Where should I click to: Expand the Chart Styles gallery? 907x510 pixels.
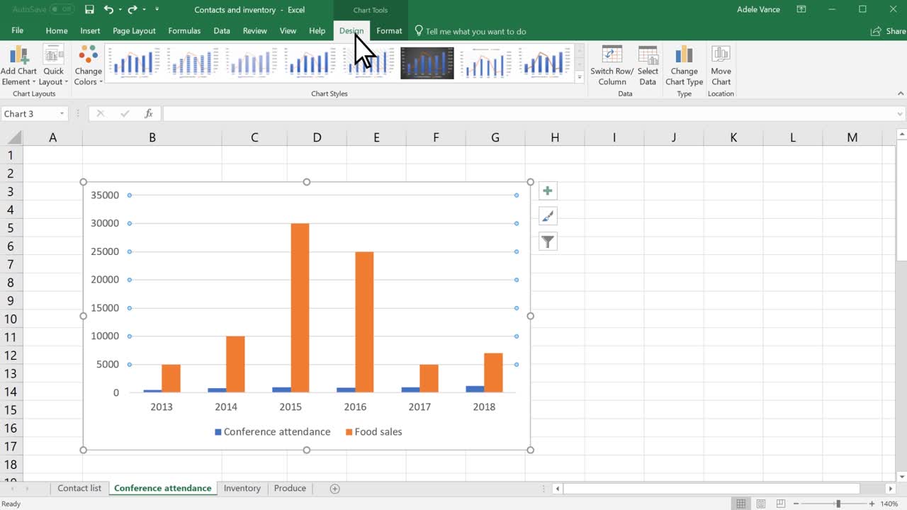(580, 78)
